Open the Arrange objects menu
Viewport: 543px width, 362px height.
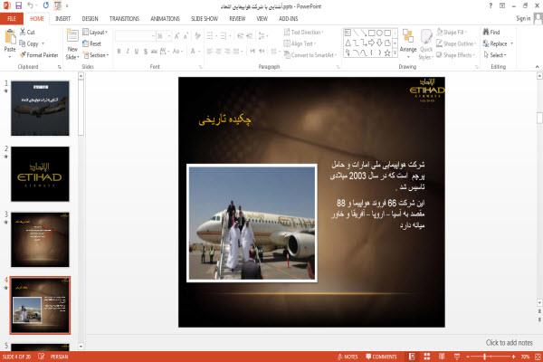pyautogui.click(x=408, y=43)
